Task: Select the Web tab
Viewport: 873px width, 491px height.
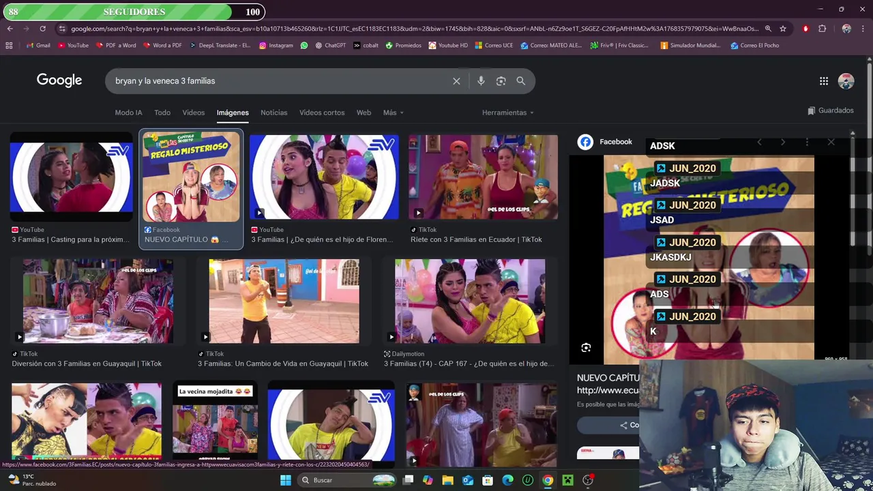Action: 364,113
